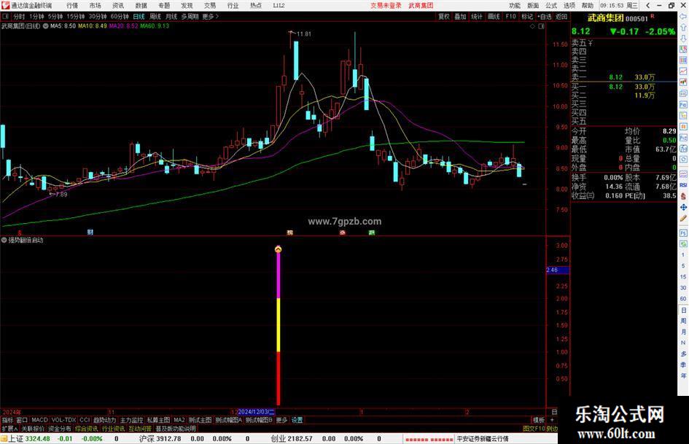Click the round icon beside 强势翻倍启动
Screen dimensions: 689x444
pos(4,240)
